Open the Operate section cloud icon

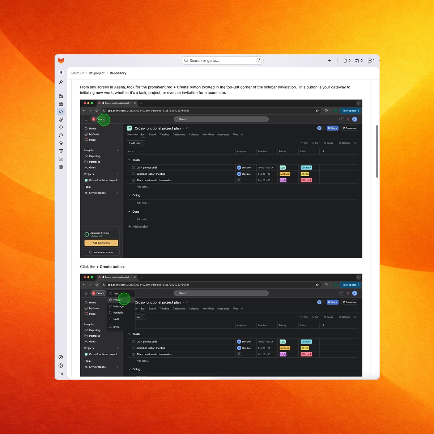pyautogui.click(x=61, y=143)
